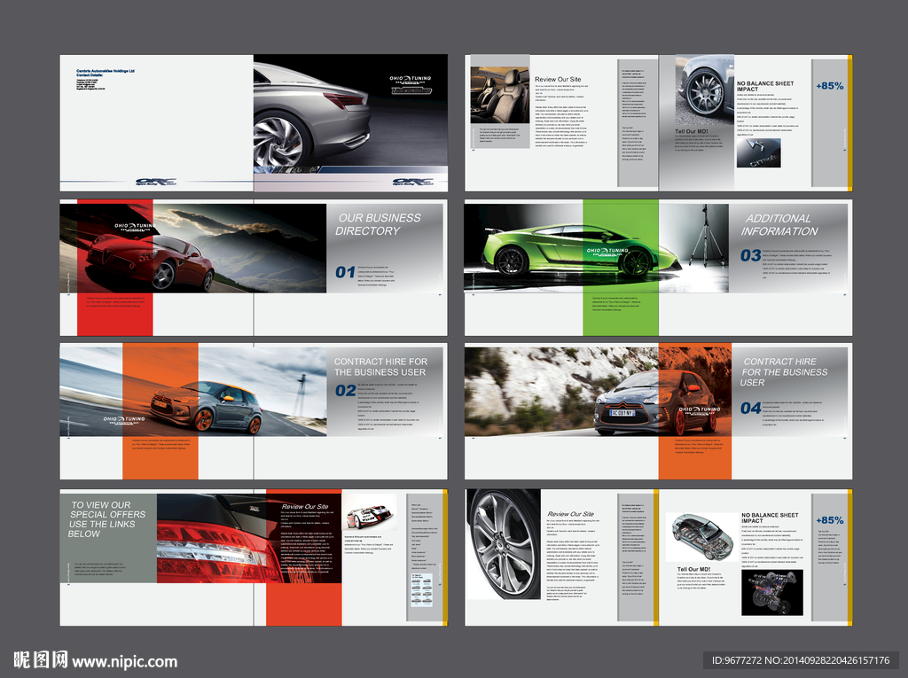
Task: Click the Ohio Tuning logo above the red Alfa
Action: 135,227
